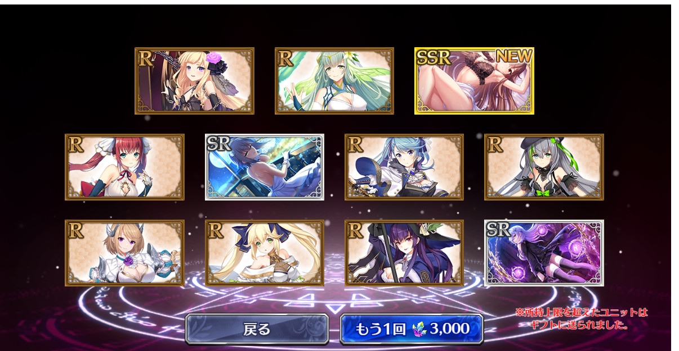Click the R badge on red-haired girl card
The image size is (679, 351).
coord(75,144)
